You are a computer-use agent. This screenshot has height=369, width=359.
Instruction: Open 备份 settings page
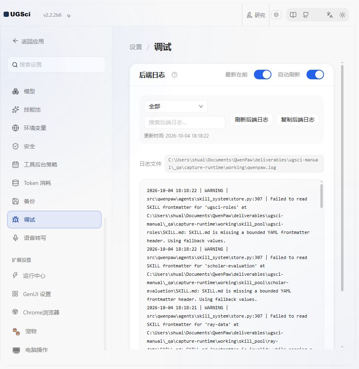(54, 201)
